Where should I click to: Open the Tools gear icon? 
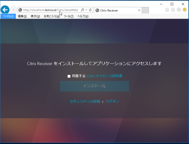[179, 10]
